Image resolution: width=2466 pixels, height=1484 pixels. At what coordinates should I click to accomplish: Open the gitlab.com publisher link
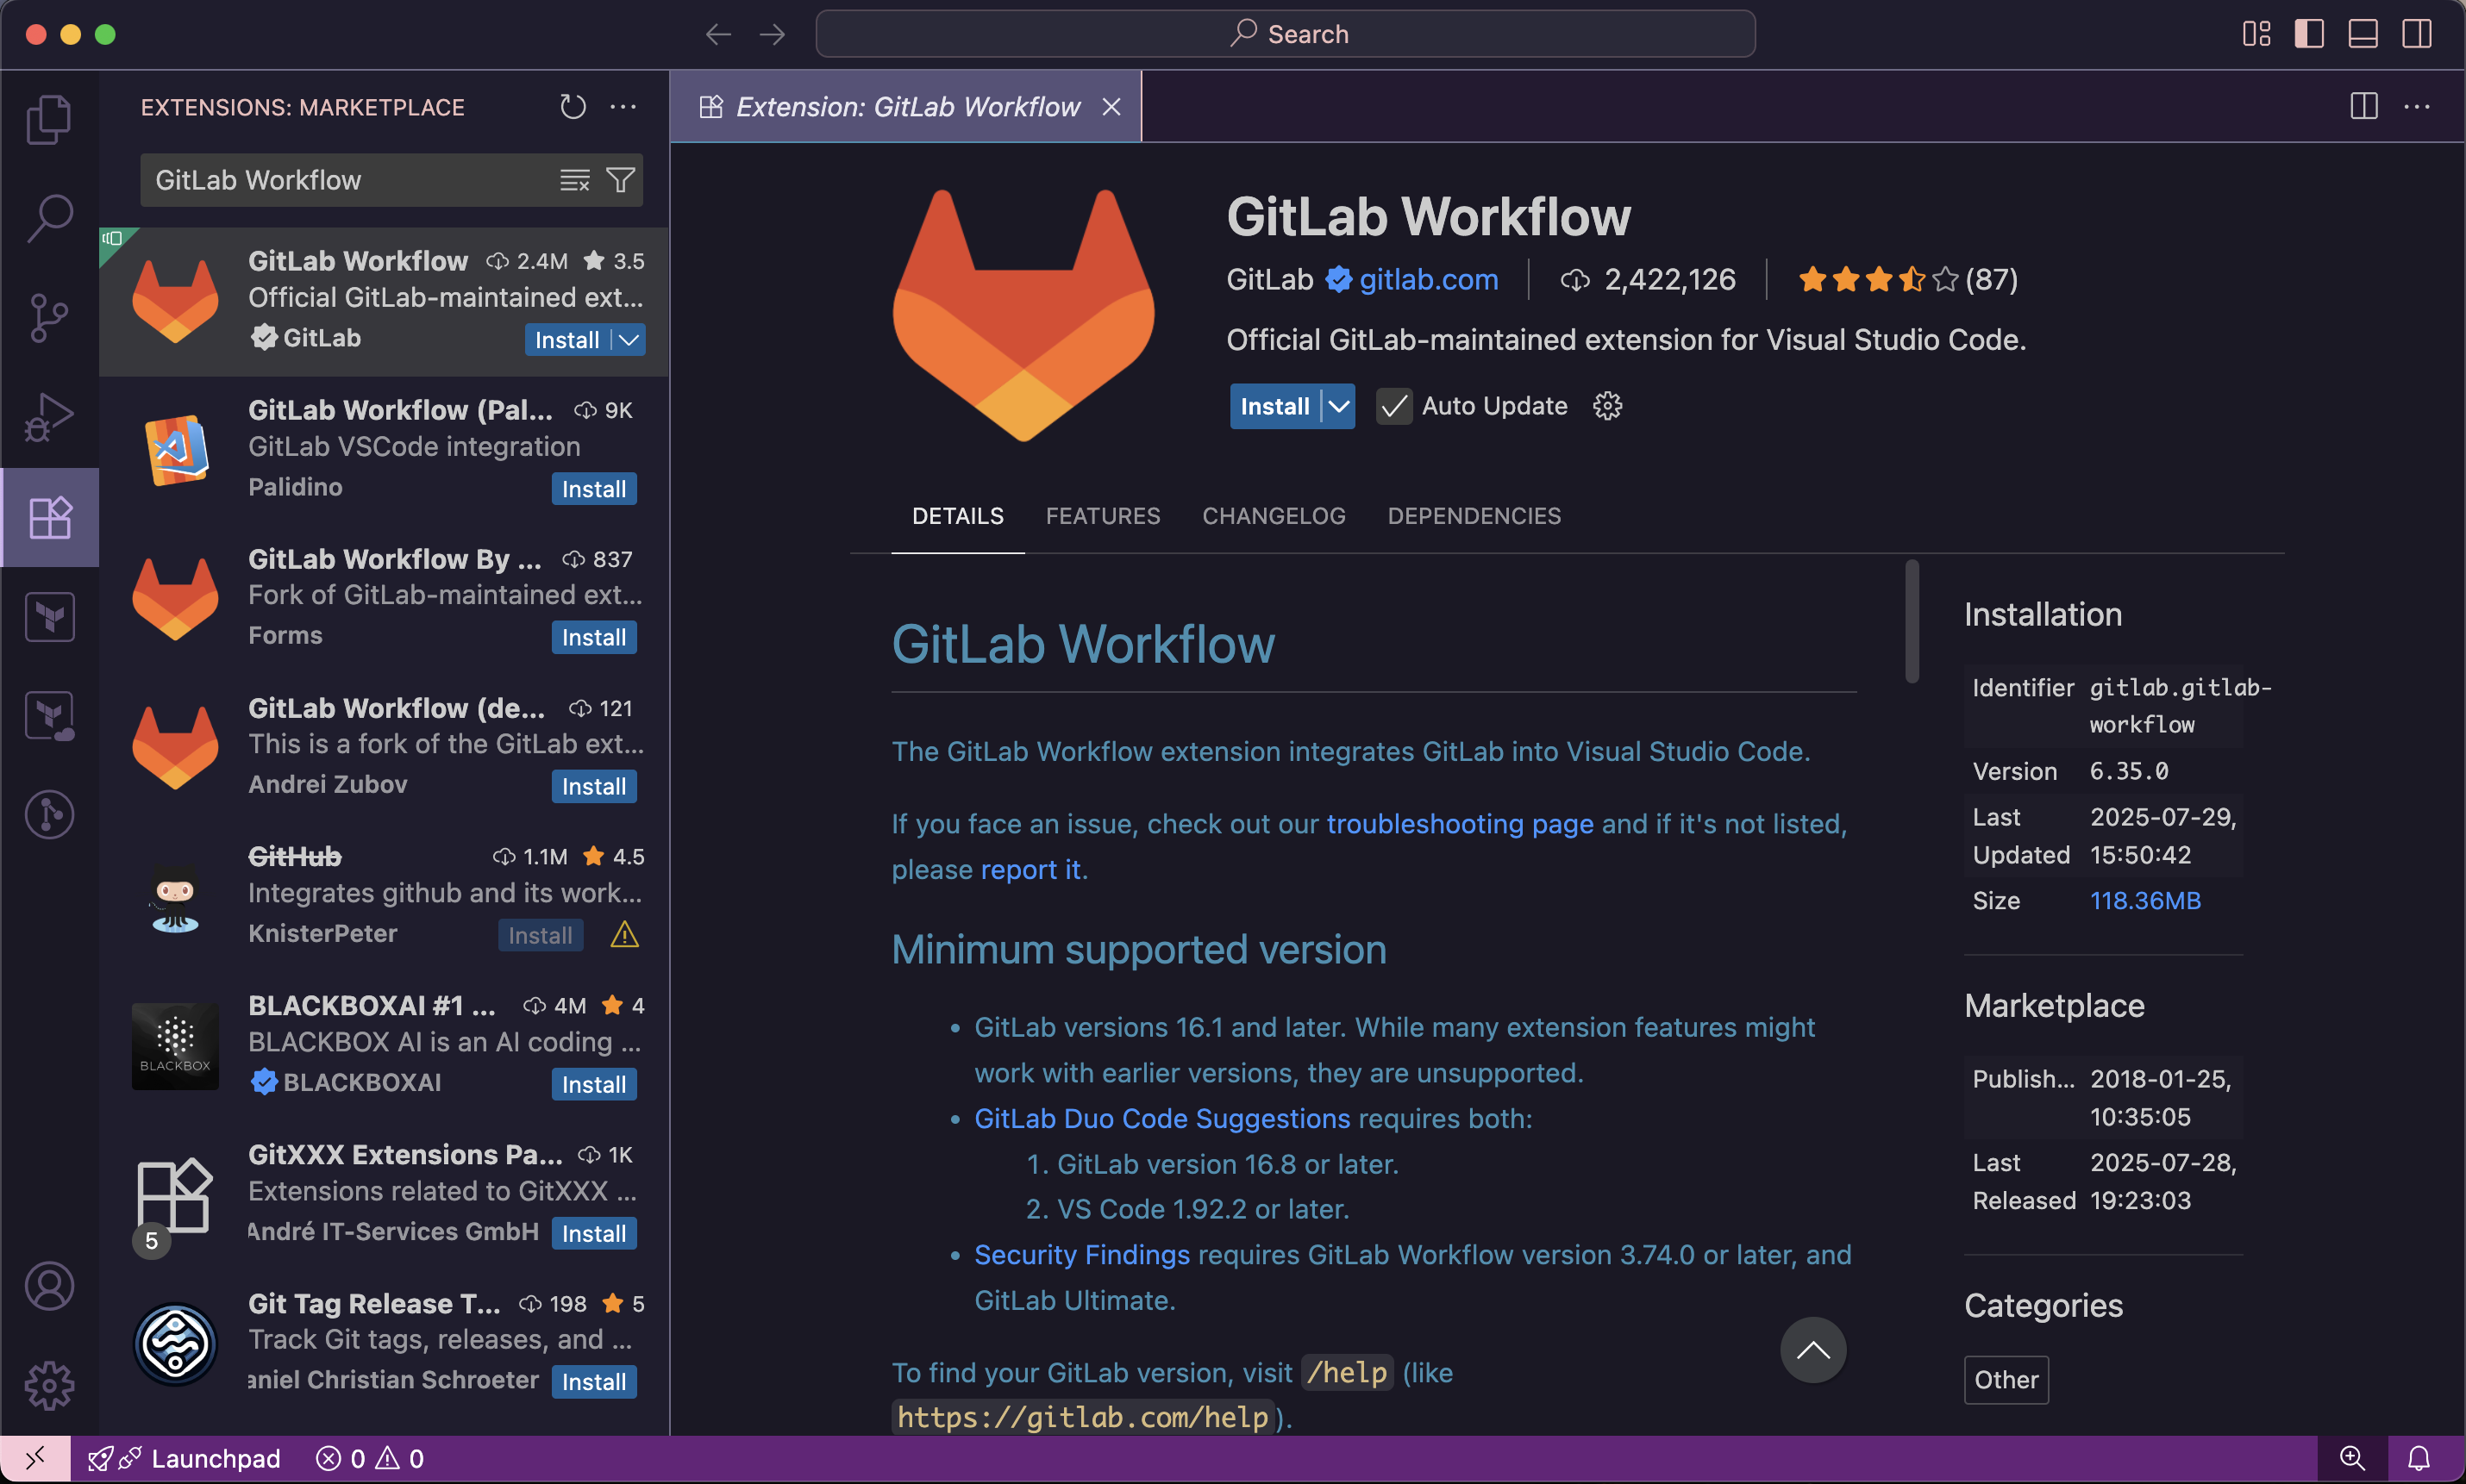pos(1430,279)
